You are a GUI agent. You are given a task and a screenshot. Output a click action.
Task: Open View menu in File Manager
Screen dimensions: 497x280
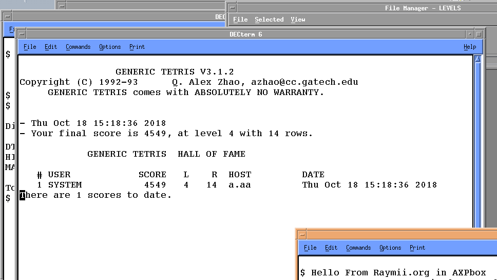(x=298, y=20)
